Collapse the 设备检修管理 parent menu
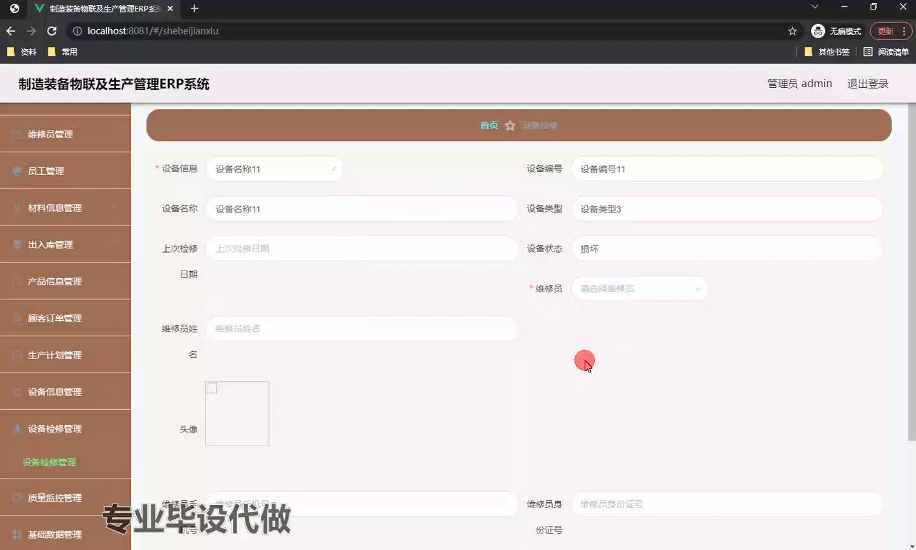Image resolution: width=916 pixels, height=550 pixels. (x=65, y=429)
